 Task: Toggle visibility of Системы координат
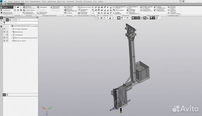coord(4,29)
